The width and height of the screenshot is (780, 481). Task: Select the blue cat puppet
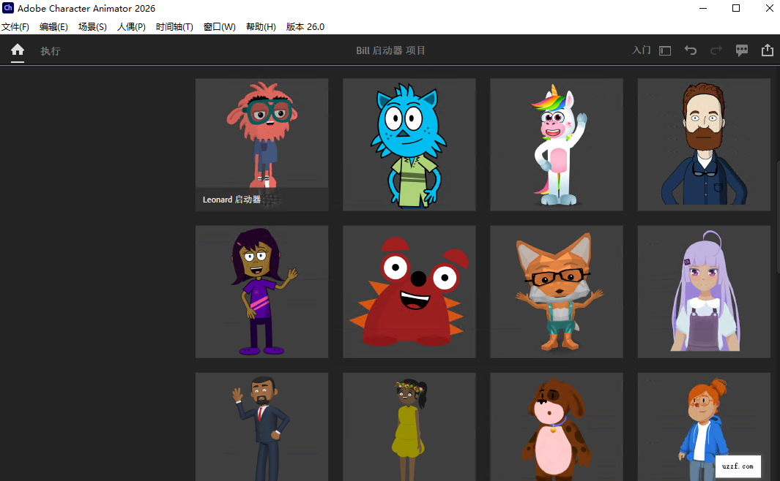click(409, 144)
